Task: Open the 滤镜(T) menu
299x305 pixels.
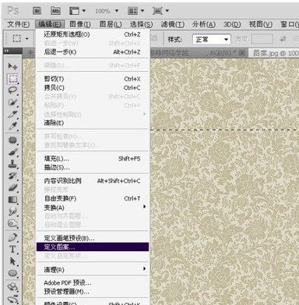Action: pos(173,24)
